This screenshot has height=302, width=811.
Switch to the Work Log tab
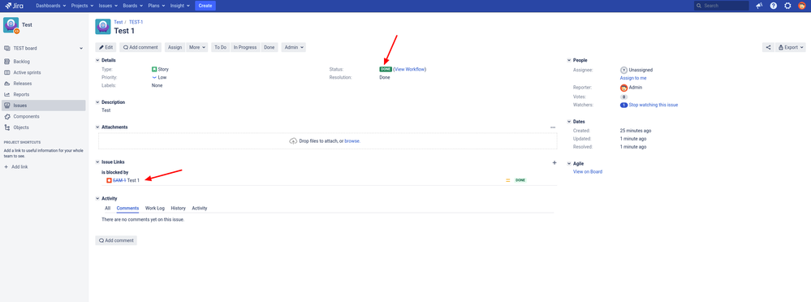tap(154, 209)
